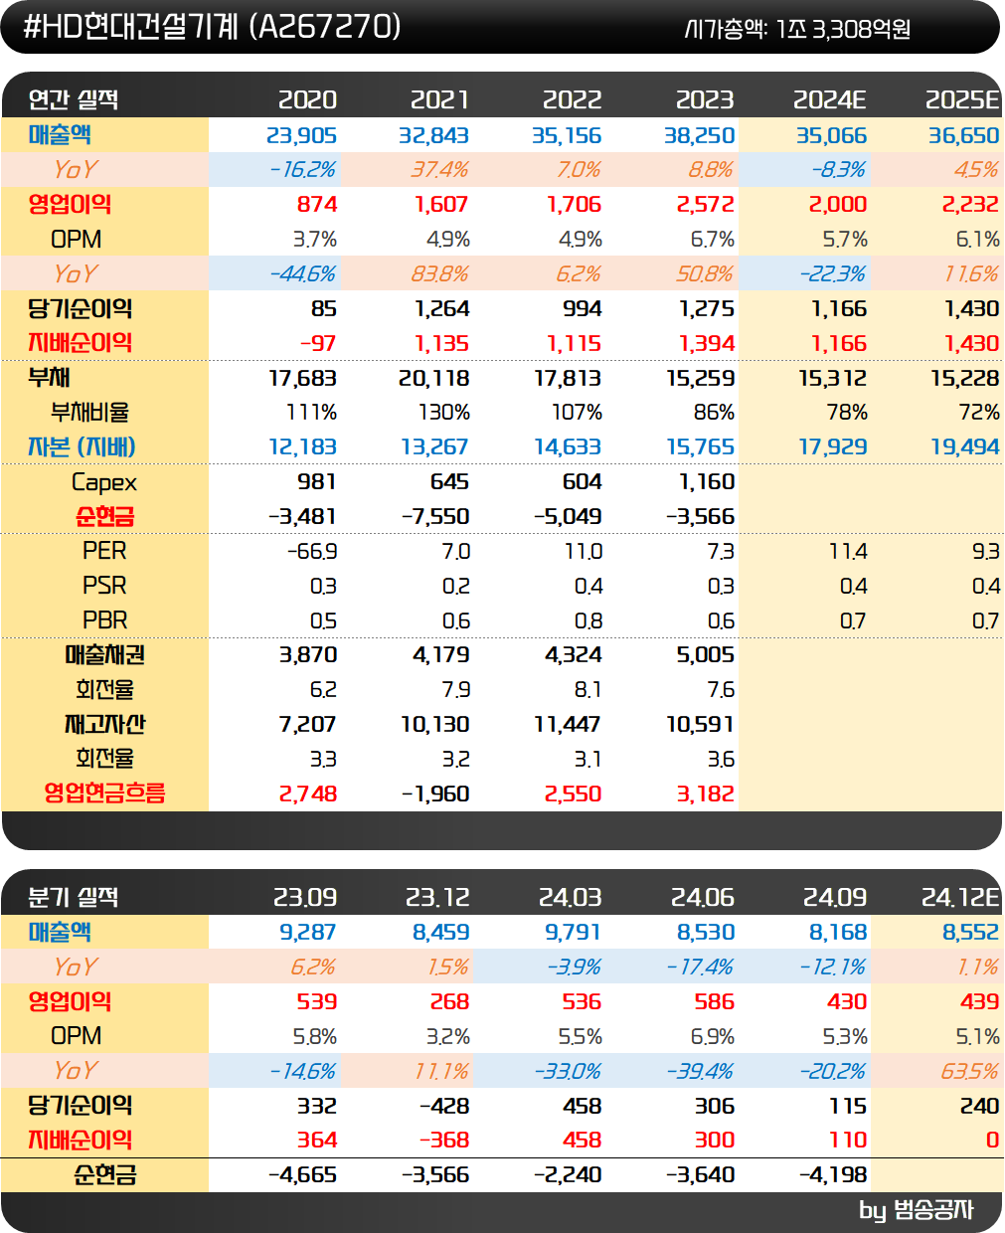Select 2025E equity value 19,494
1005x1233 pixels.
point(964,447)
